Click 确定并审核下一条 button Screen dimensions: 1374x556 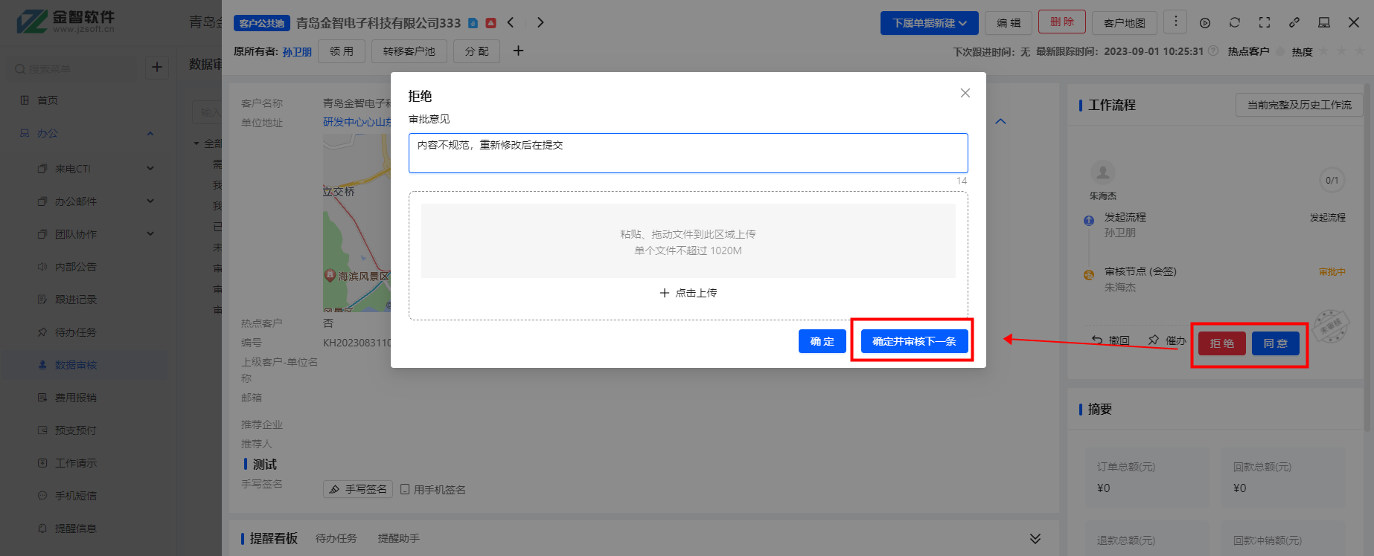(914, 341)
